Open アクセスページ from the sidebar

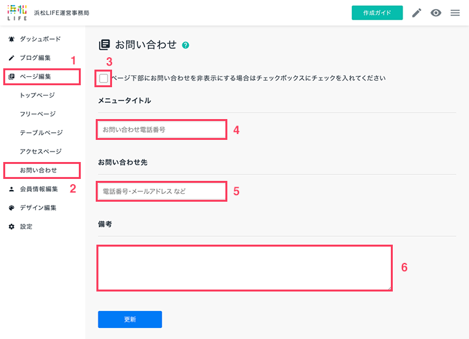tap(40, 152)
